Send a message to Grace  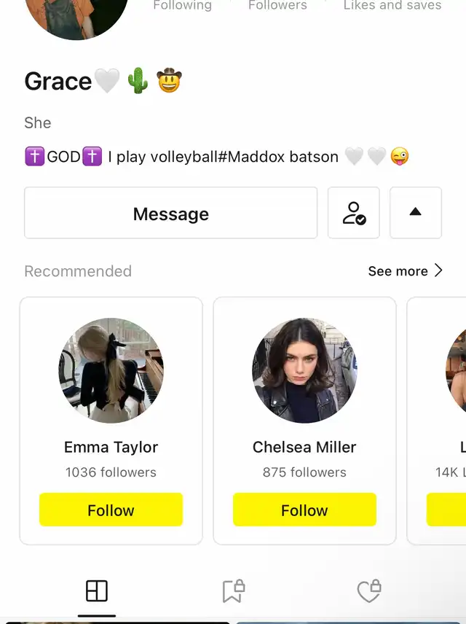click(170, 213)
